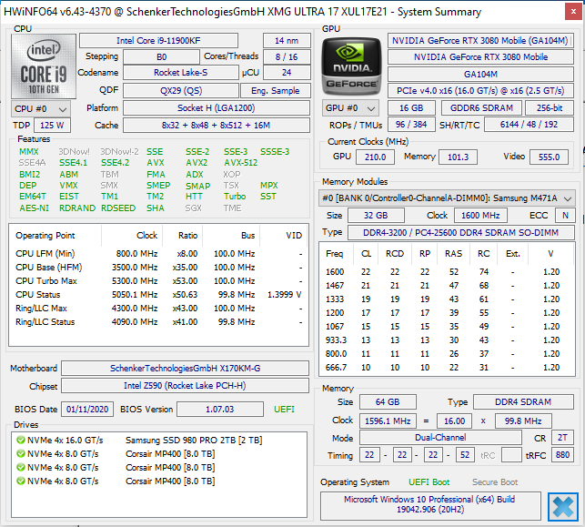Click the Samsung SSD 980 PRO status checkmark
The image size is (585, 527).
21,440
